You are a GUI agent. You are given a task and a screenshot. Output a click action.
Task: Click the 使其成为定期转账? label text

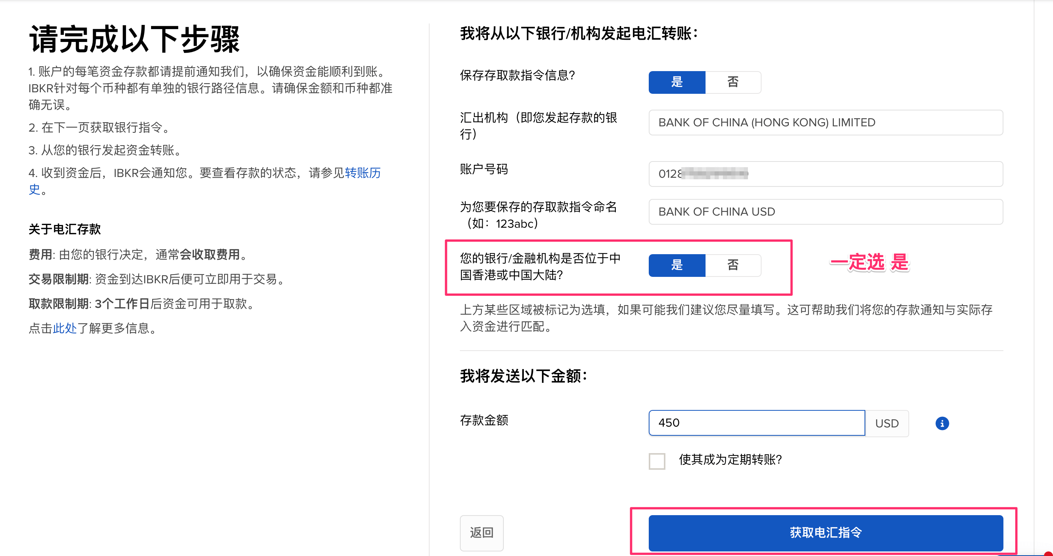click(x=730, y=460)
